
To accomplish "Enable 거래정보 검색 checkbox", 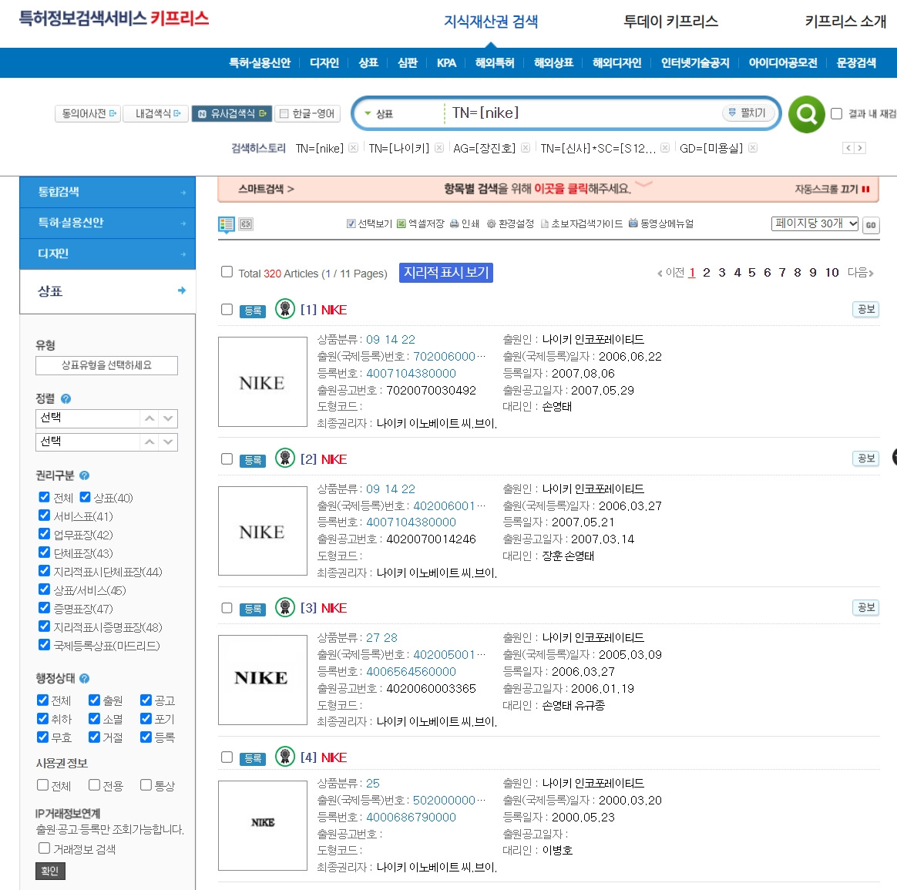I will tap(44, 848).
